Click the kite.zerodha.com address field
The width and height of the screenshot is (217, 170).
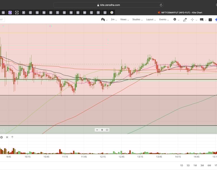[108, 5]
